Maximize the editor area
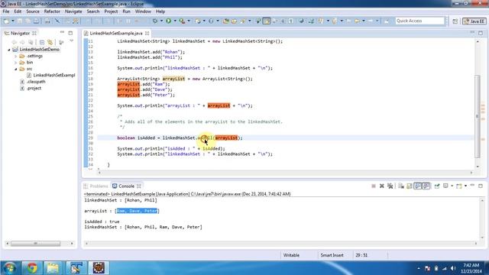The width and height of the screenshot is (489, 275). tap(481, 33)
